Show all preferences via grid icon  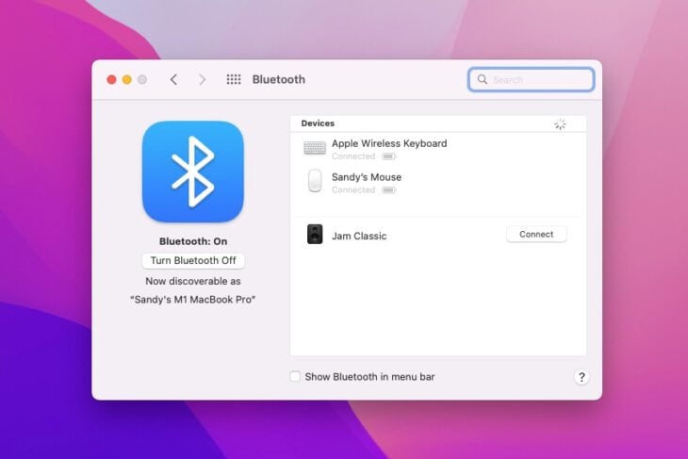tap(234, 80)
